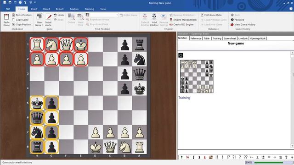Open the Openings Book pane tab
294x165 pixels.
tap(258, 38)
